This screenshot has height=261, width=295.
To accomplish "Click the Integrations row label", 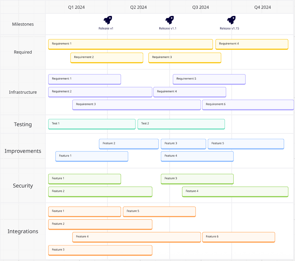I will 23,231.
